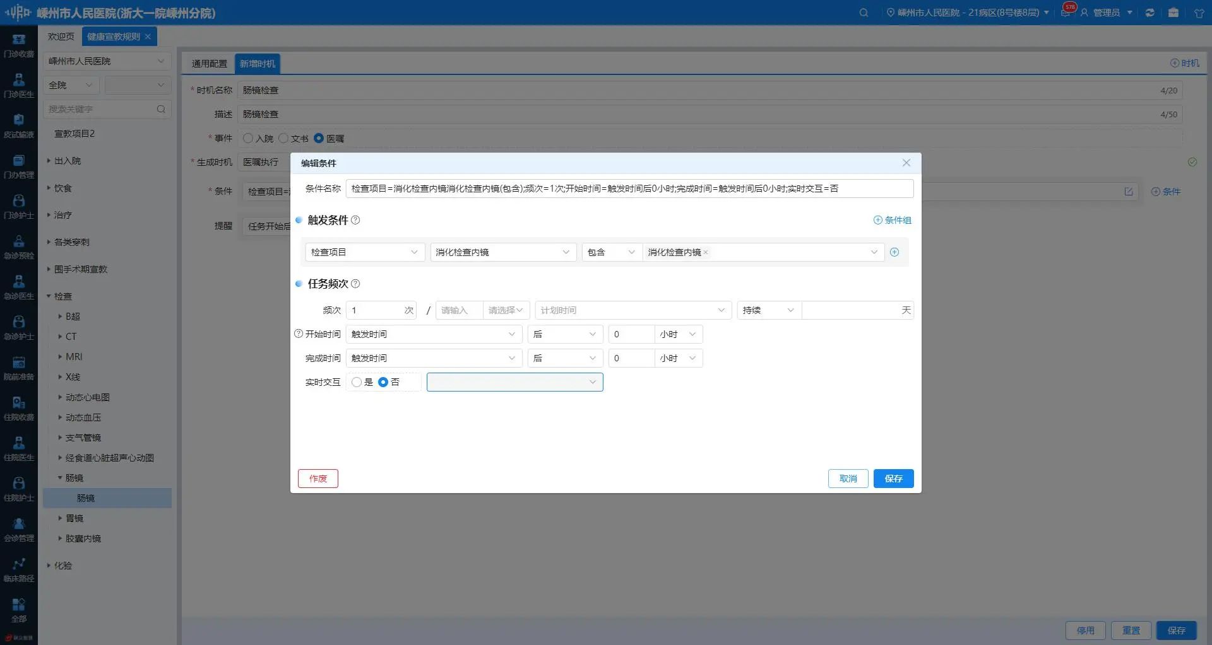The width and height of the screenshot is (1212, 645).
Task: Switch to the 通用配置 tab
Action: click(x=209, y=64)
